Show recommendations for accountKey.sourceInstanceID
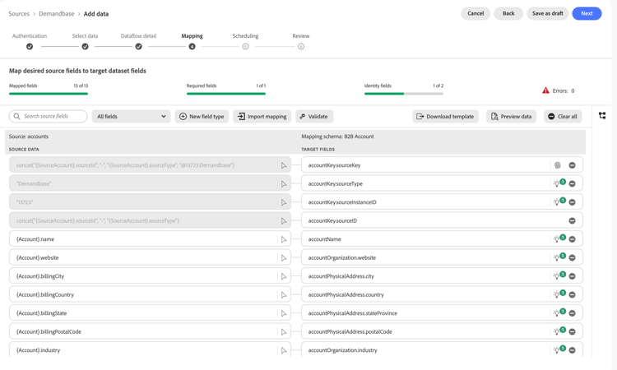Viewport: 617px width, 370px height. click(559, 201)
